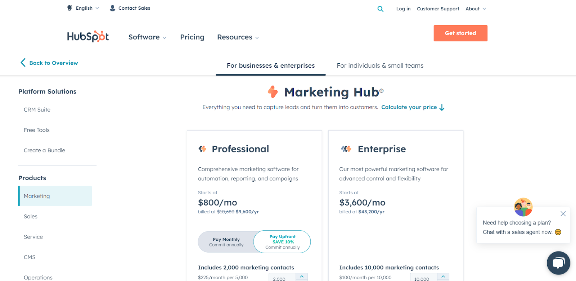This screenshot has height=281, width=576.
Task: Click the Professional plan icon
Action: click(202, 149)
